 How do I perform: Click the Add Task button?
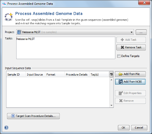pos(131,40)
